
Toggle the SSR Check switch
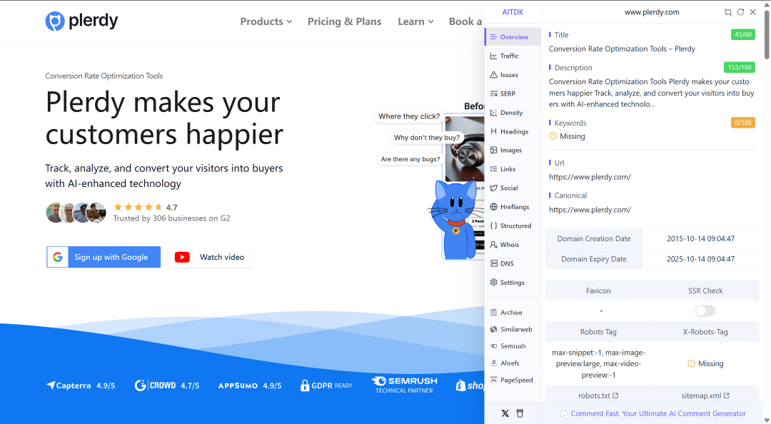(x=705, y=311)
